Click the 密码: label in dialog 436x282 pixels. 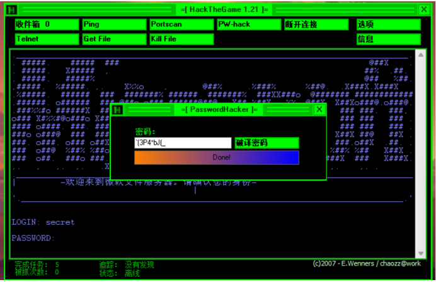(145, 132)
